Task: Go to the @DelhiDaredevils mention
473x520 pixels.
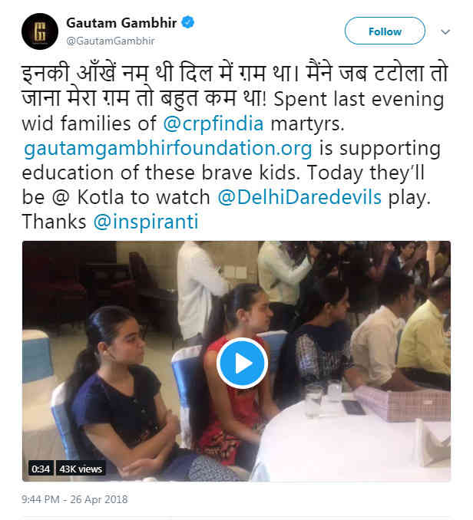Action: (299, 196)
